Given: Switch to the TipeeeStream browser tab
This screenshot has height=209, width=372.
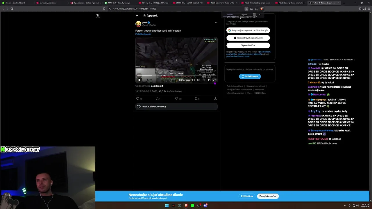Looking at the screenshot, I should coord(86,3).
